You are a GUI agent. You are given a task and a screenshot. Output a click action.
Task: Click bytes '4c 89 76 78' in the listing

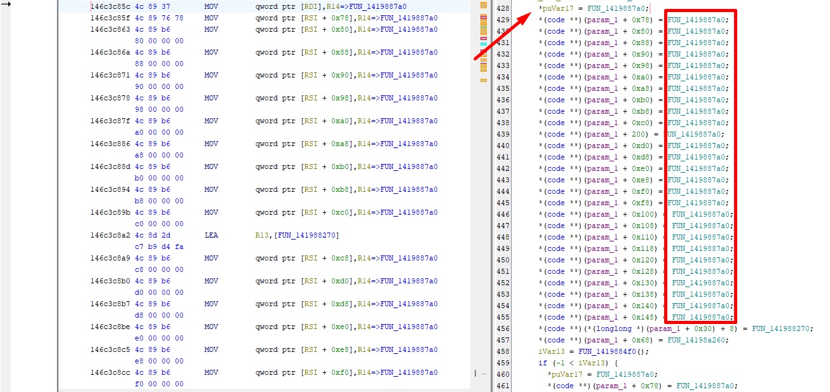point(160,18)
